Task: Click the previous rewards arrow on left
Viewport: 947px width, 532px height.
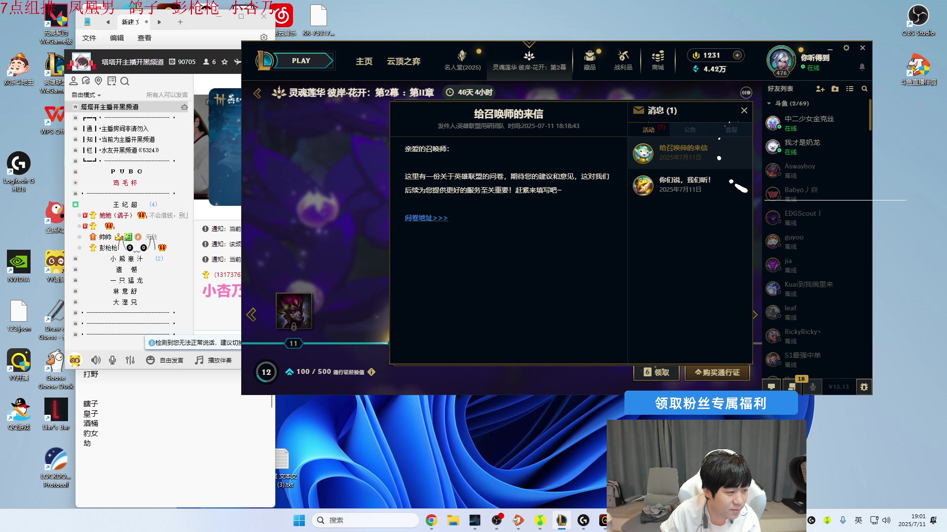Action: pos(251,315)
